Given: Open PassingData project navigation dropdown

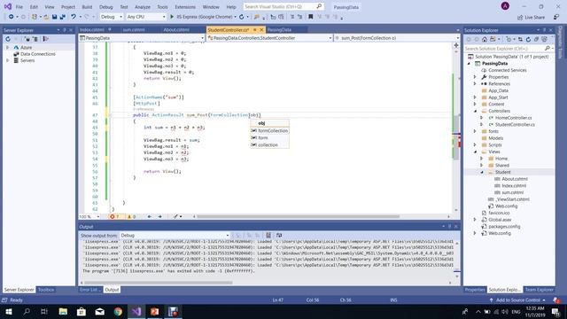Looking at the screenshot, I should point(142,38).
